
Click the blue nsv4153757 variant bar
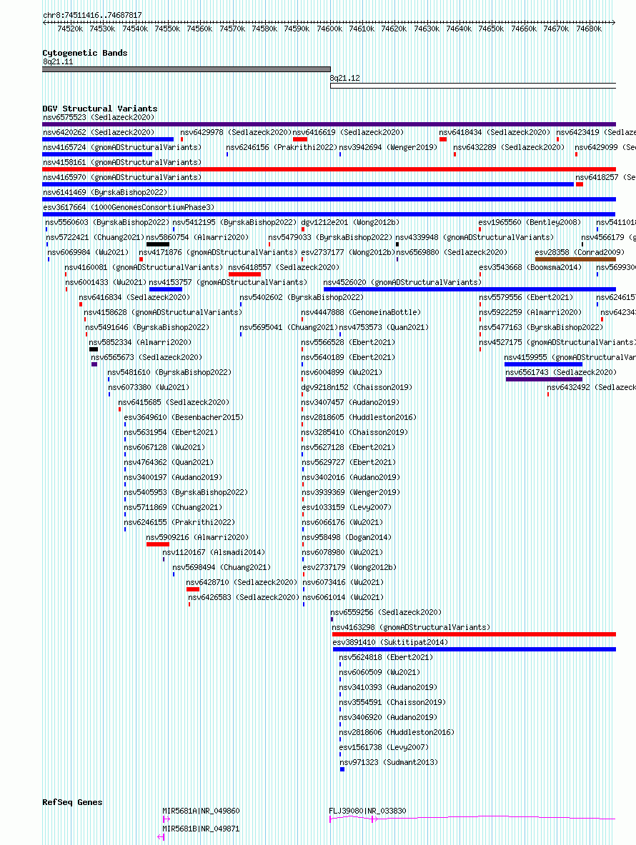click(x=166, y=289)
